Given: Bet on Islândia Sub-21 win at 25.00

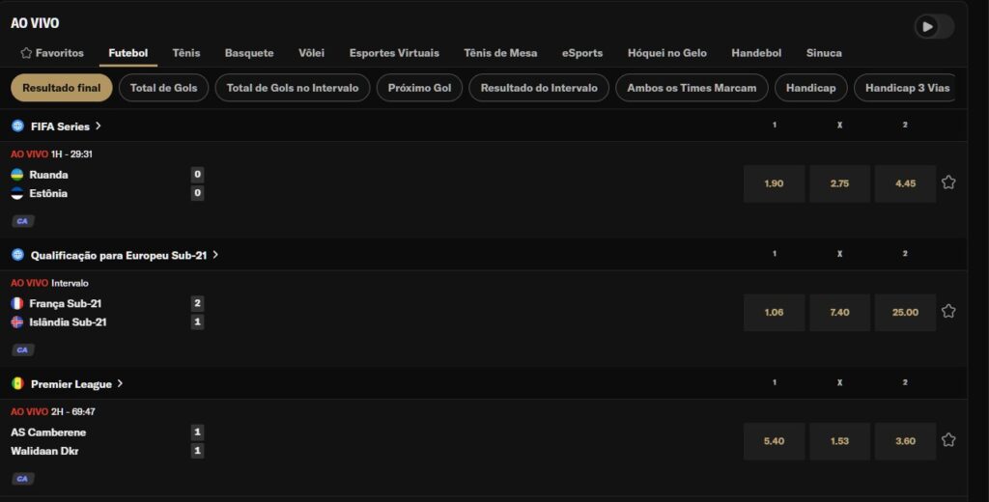Looking at the screenshot, I should [905, 312].
